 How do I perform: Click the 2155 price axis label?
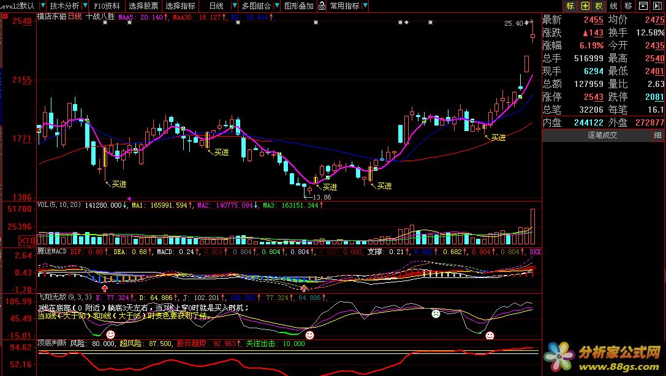click(22, 80)
